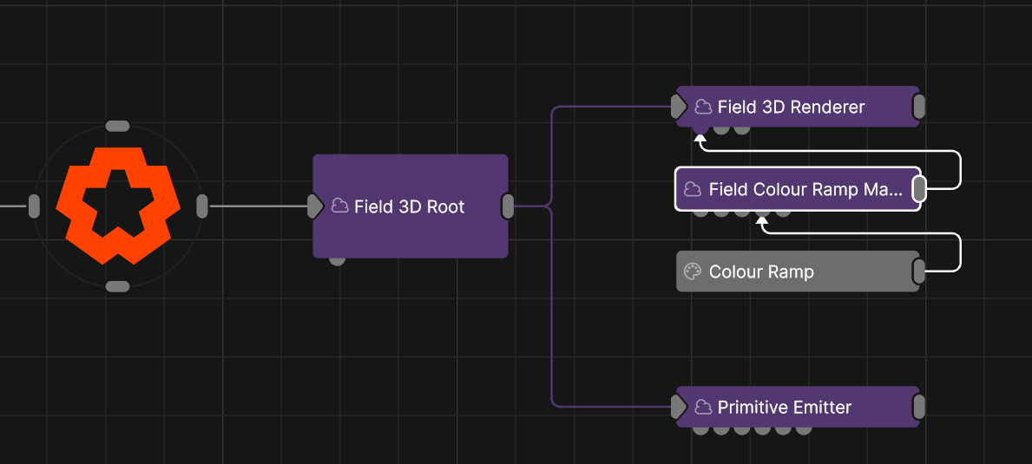Click the cloud icon on Field 3D Renderer
Screen dimensions: 1032x464
(x=703, y=108)
